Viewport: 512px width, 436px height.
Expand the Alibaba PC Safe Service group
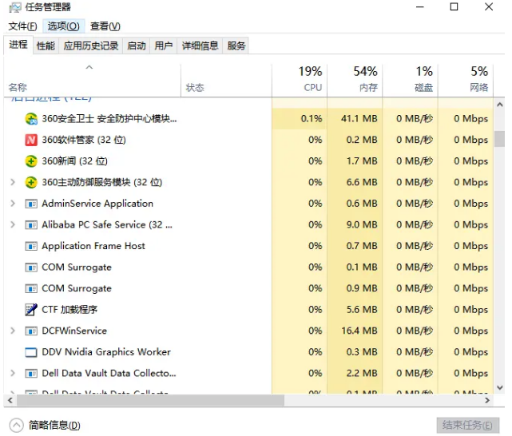pos(13,224)
